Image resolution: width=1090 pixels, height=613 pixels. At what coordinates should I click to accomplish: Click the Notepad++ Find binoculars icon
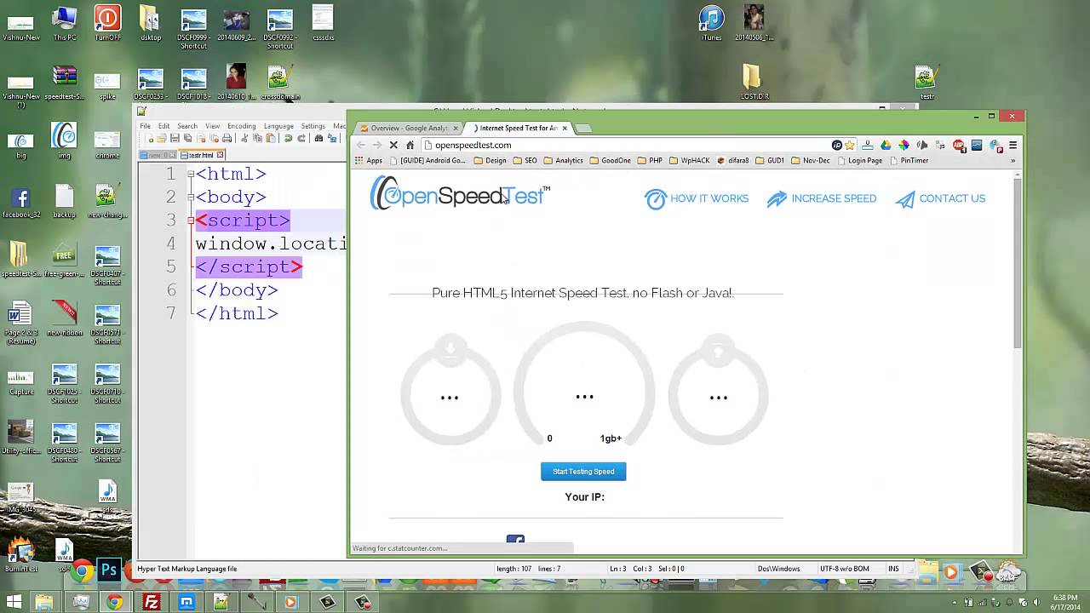point(318,139)
